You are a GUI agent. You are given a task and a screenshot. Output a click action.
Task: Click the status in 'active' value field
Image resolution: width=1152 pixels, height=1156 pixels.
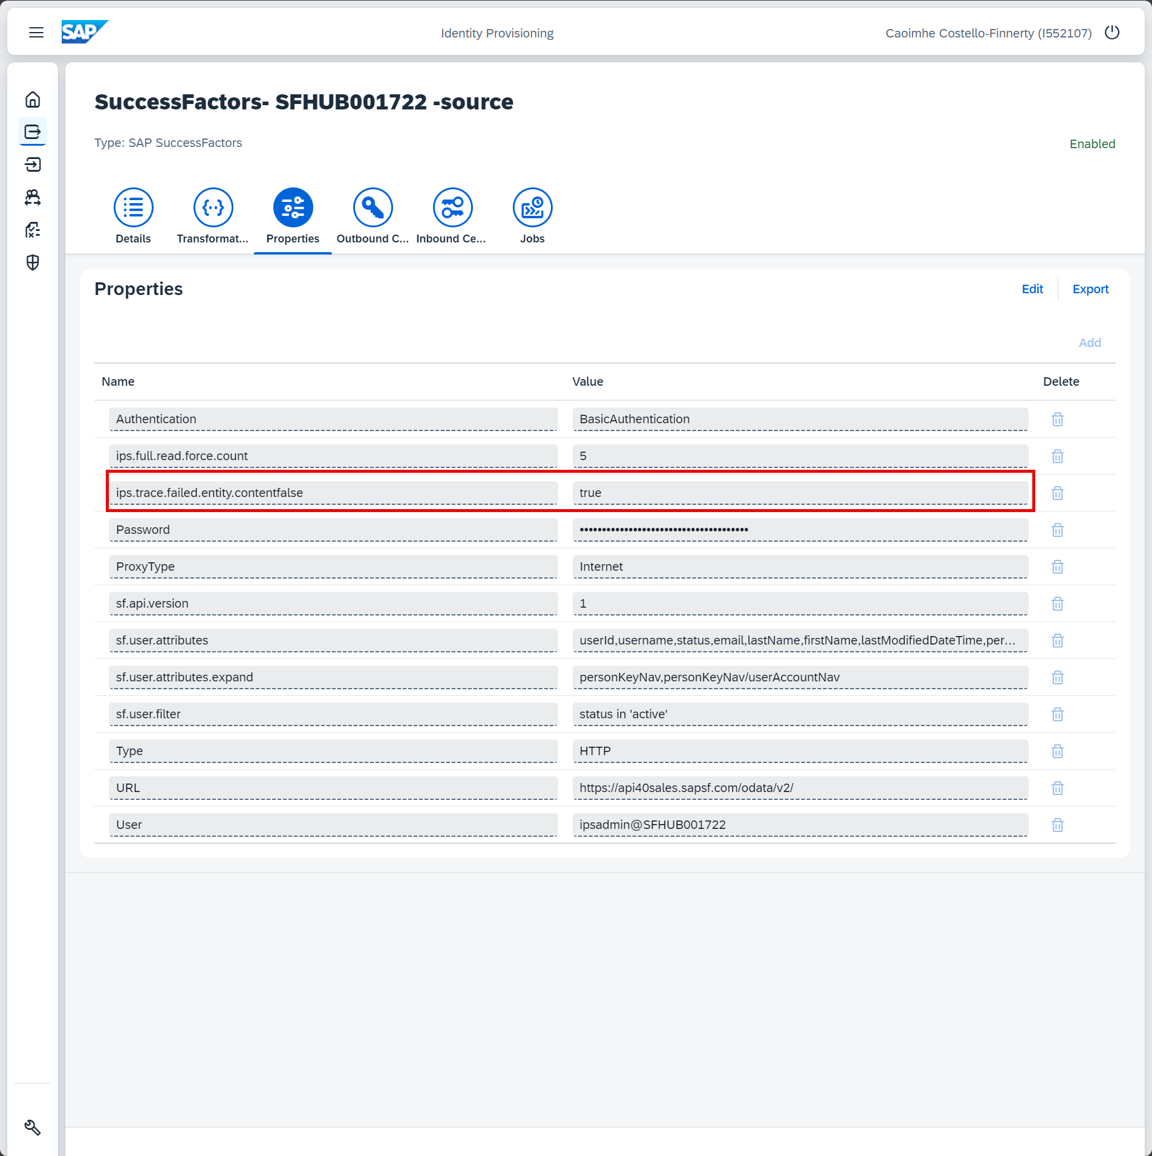(800, 714)
